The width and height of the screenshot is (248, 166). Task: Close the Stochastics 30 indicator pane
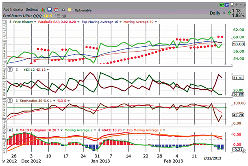pos(10,100)
